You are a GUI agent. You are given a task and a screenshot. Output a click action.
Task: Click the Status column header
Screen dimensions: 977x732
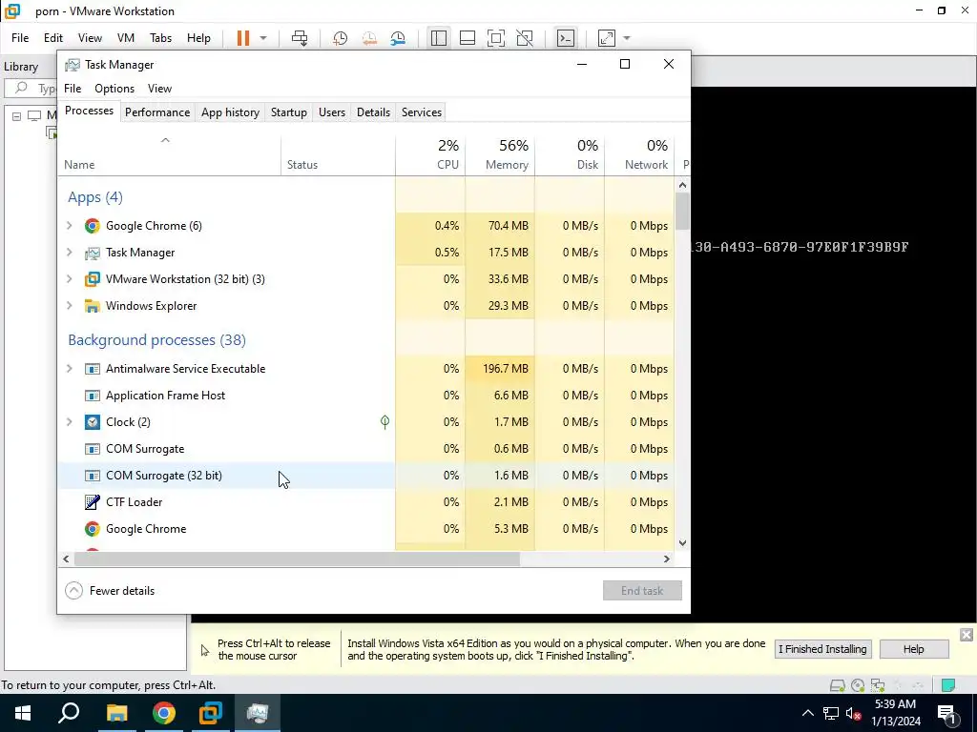click(338, 155)
